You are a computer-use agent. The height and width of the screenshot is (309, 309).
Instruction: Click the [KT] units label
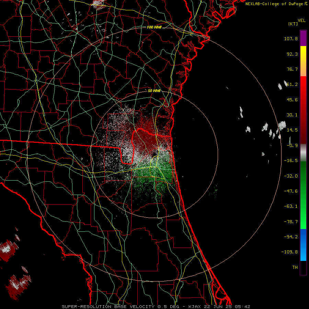(x=293, y=24)
